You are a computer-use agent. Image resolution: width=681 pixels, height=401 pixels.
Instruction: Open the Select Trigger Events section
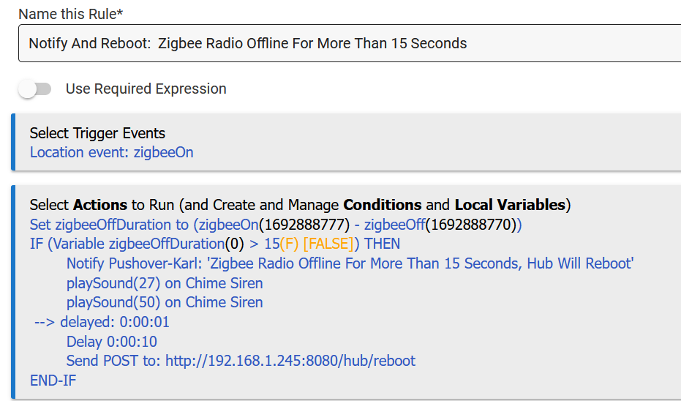97,133
